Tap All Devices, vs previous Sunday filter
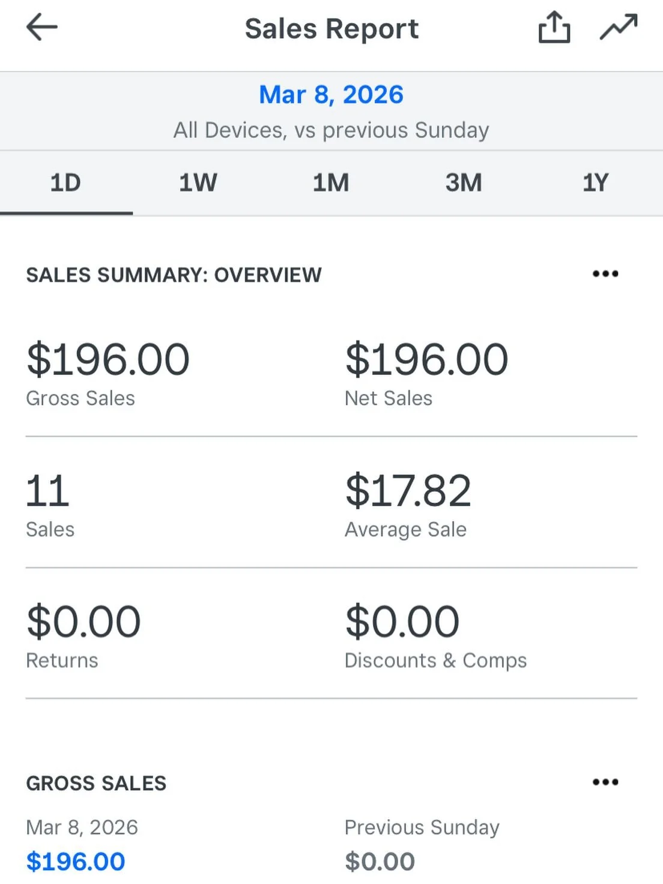Image resolution: width=663 pixels, height=884 pixels. coord(331,130)
